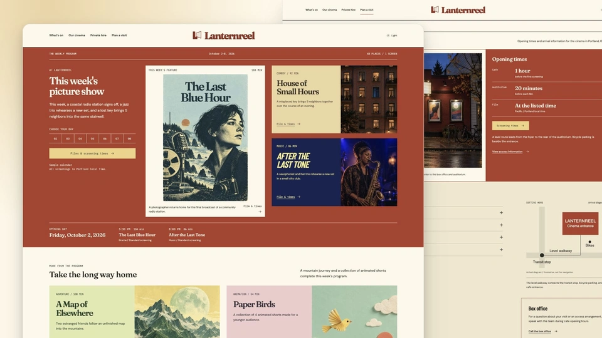Click the cinema exterior night photo
Image resolution: width=602 pixels, height=338 pixels.
(453, 110)
